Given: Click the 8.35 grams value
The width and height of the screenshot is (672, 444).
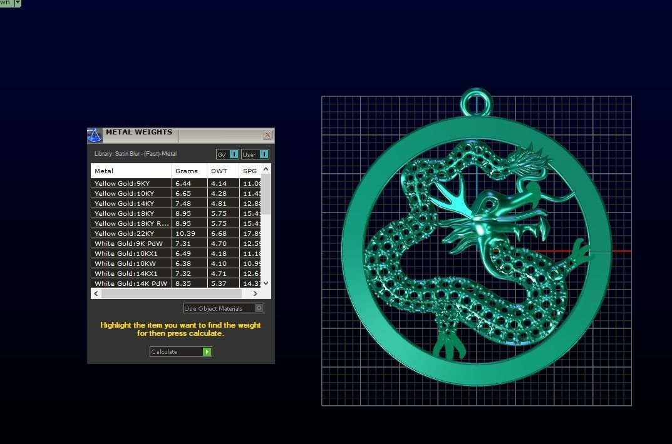Looking at the screenshot, I should click(183, 283).
